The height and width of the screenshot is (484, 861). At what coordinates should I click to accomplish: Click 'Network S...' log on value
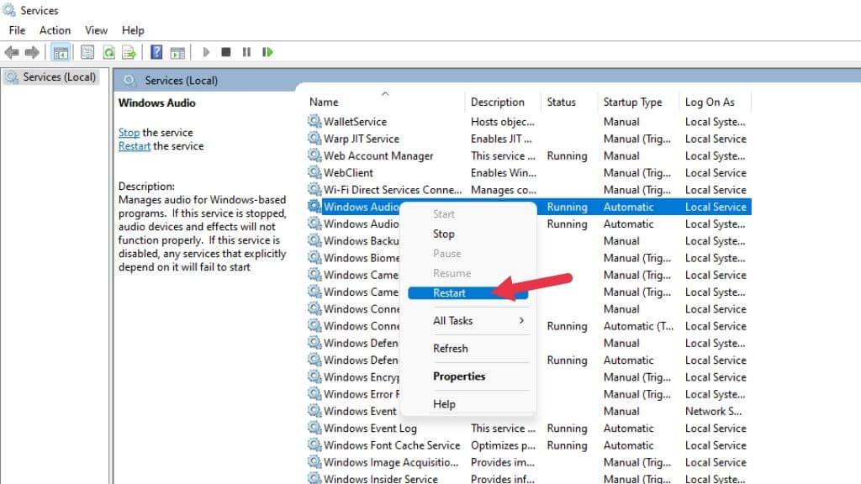pos(713,410)
